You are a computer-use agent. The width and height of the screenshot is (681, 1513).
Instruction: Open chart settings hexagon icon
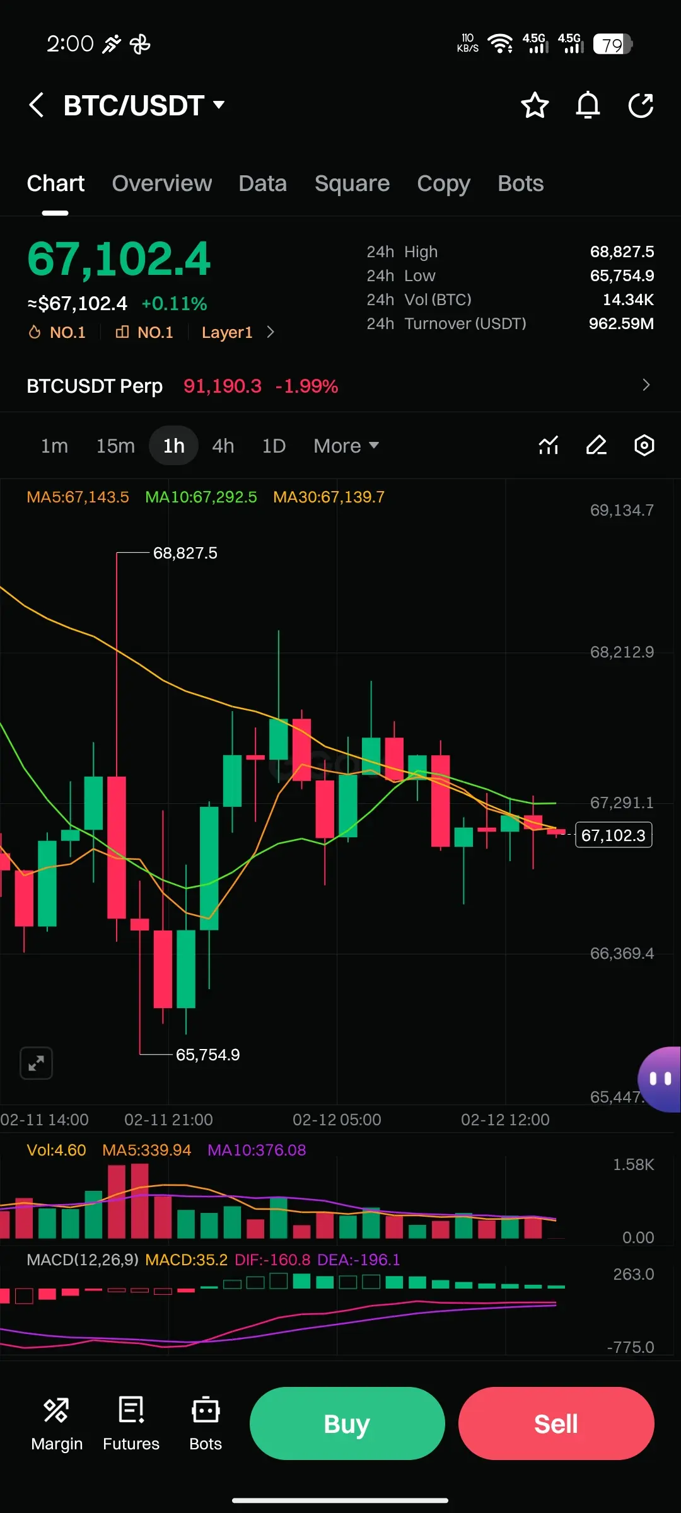point(644,446)
